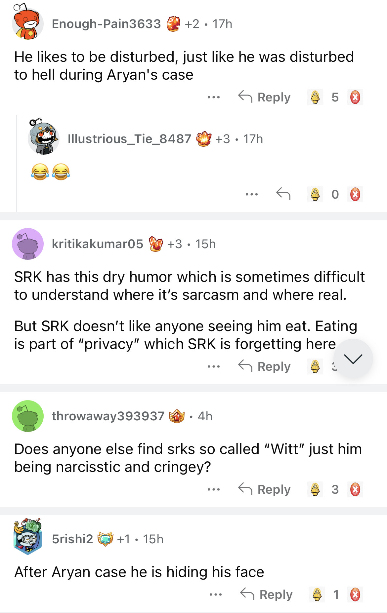Open Enough-Pain3633's avatar profile
The height and width of the screenshot is (613, 387).
(x=27, y=24)
